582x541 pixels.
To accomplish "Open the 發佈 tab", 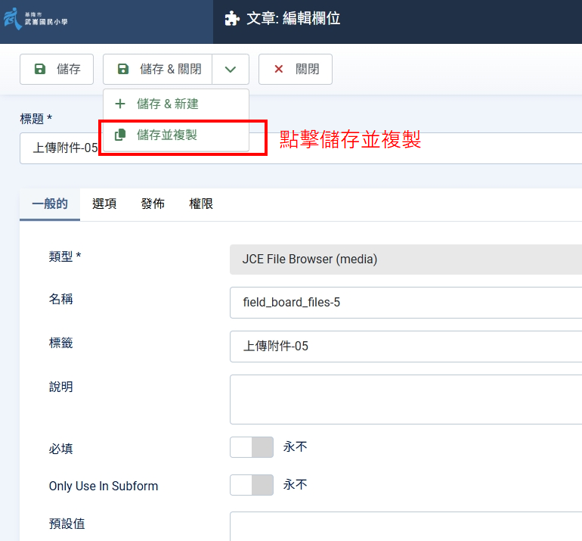I will tap(153, 204).
